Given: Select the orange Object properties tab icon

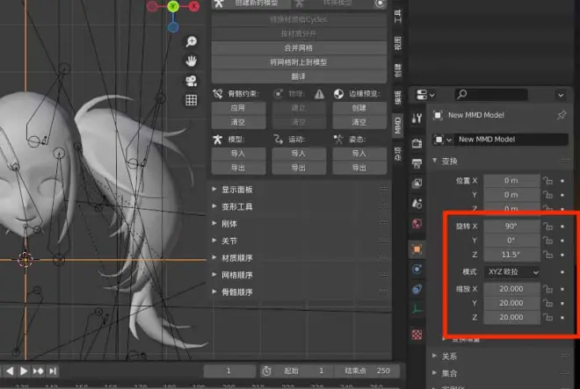Looking at the screenshot, I should 417,249.
